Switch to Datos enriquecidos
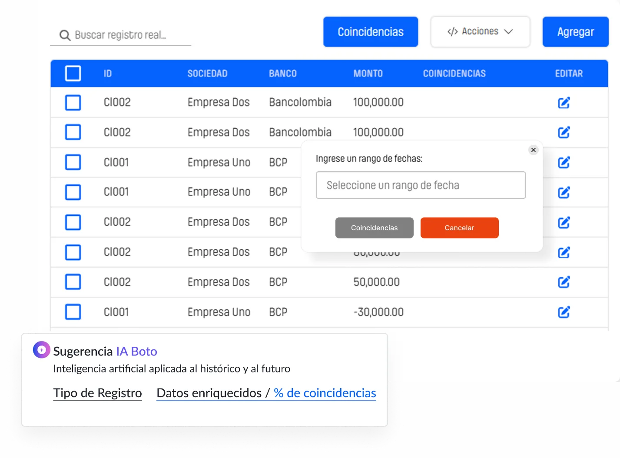 click(209, 393)
